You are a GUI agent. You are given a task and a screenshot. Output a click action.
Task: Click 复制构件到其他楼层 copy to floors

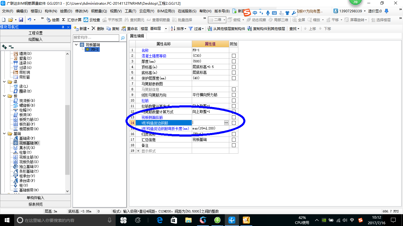pos(266,29)
